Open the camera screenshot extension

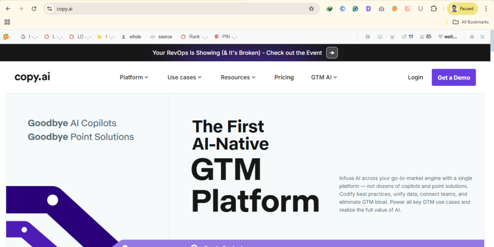382,9
